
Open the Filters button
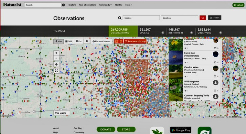[x=214, y=18]
